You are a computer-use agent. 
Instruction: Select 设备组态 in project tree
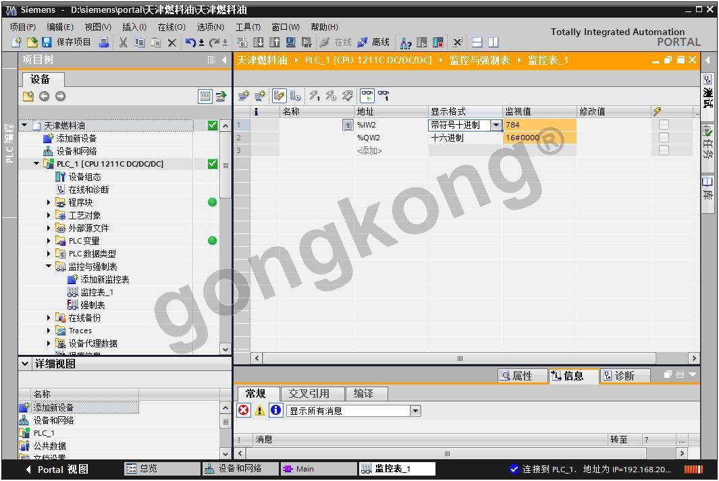click(84, 176)
